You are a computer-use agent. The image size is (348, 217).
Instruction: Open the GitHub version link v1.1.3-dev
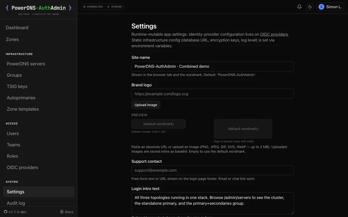click(x=15, y=212)
